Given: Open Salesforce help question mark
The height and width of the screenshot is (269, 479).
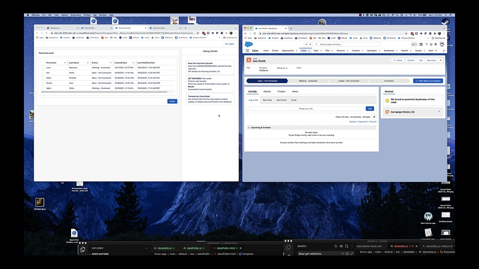Looking at the screenshot, I should 426,44.
